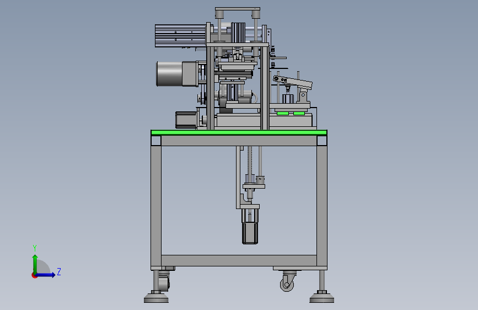Screen dimensions: 478x310
Task: Select the small motor just above the tabletop
Action: click(x=186, y=120)
